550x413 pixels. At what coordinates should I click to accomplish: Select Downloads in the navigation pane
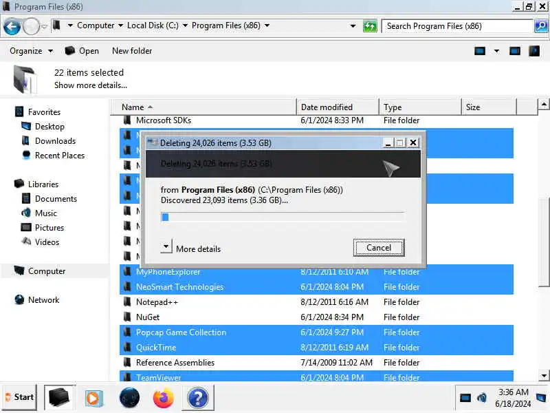point(56,141)
